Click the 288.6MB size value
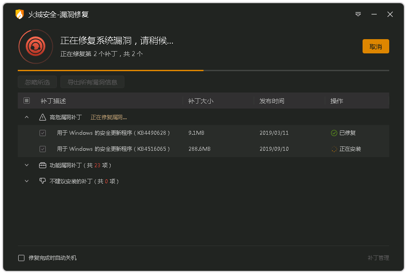Image resolution: width=407 pixels, height=274 pixels. [x=200, y=149]
